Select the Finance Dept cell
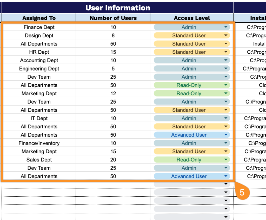 coord(39,27)
